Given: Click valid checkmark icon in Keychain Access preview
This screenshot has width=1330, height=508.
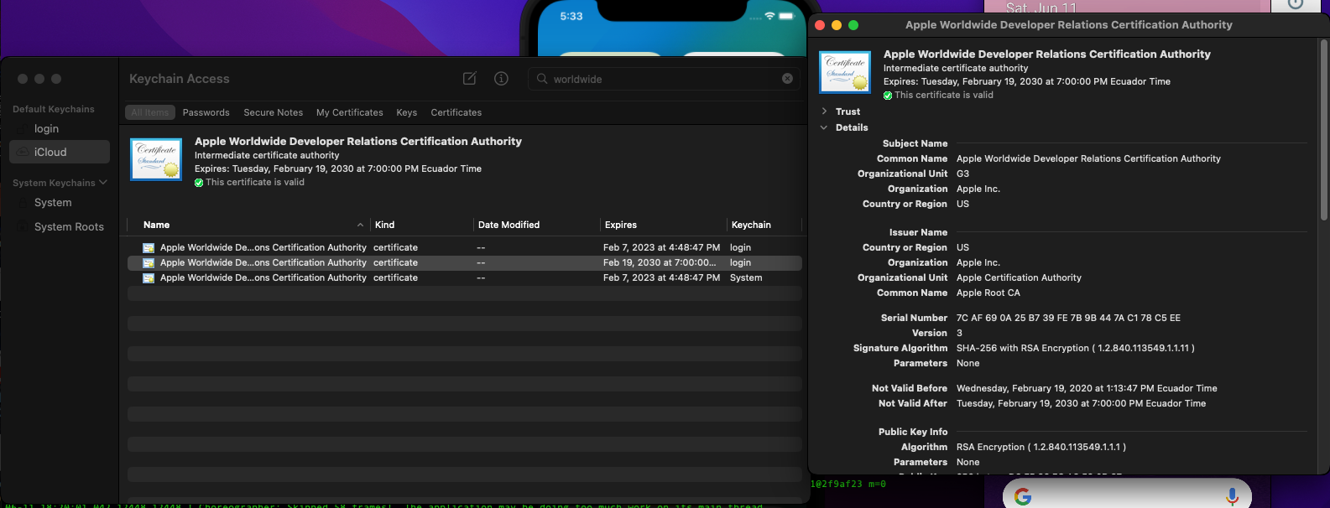Looking at the screenshot, I should [x=199, y=183].
